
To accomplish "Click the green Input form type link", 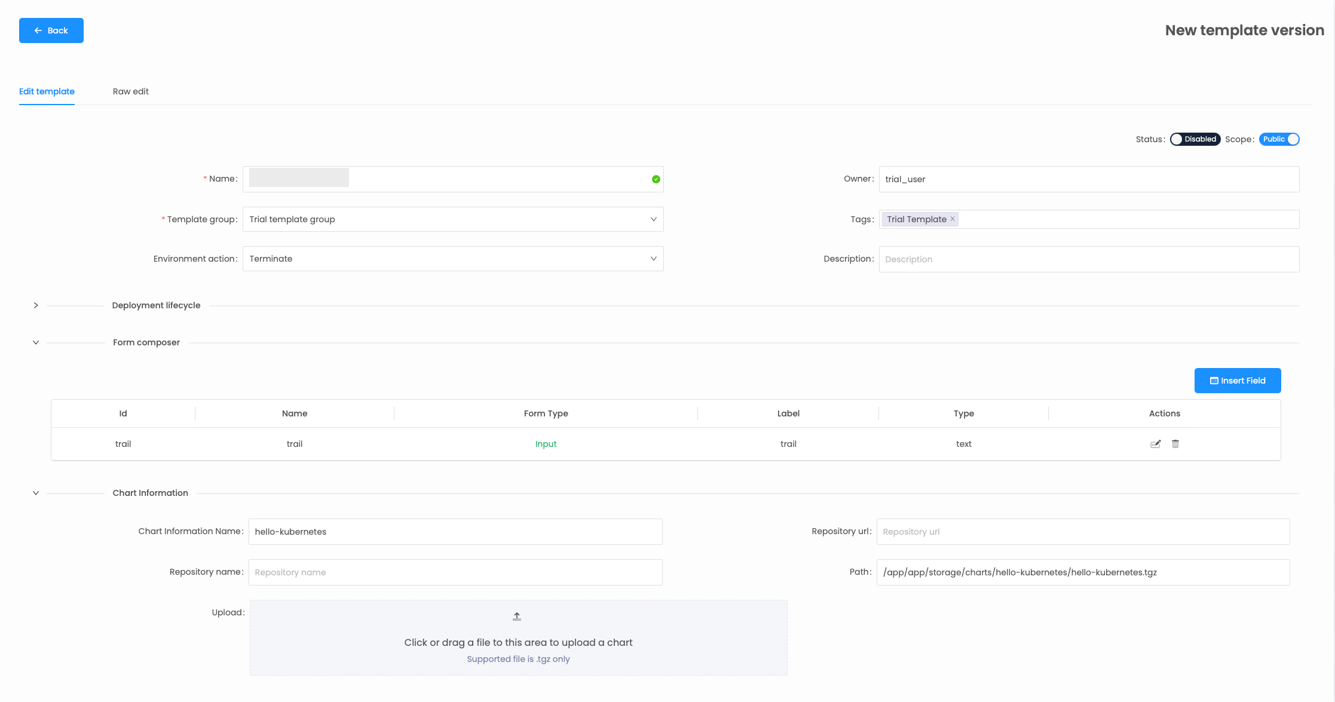I will coord(546,444).
